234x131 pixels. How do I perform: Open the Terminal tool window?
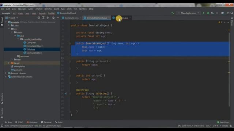tap(46, 122)
